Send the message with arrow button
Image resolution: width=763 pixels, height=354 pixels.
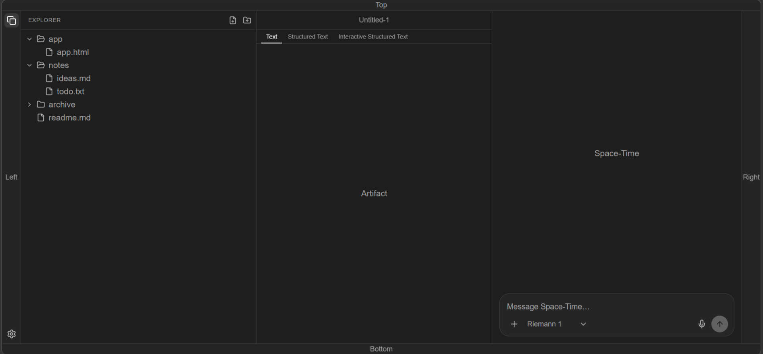tap(720, 324)
